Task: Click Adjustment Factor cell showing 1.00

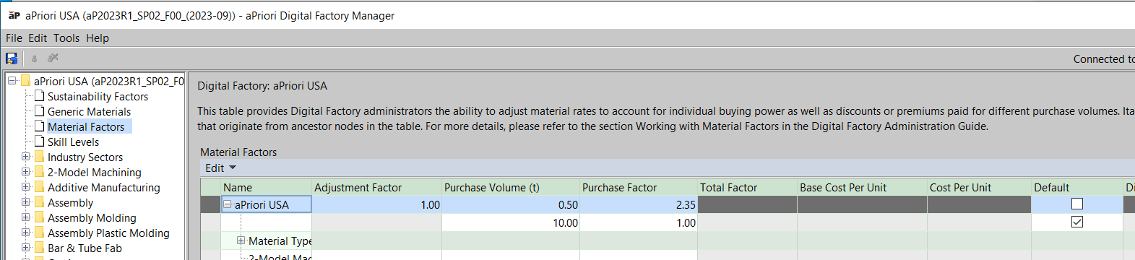Action: click(376, 204)
